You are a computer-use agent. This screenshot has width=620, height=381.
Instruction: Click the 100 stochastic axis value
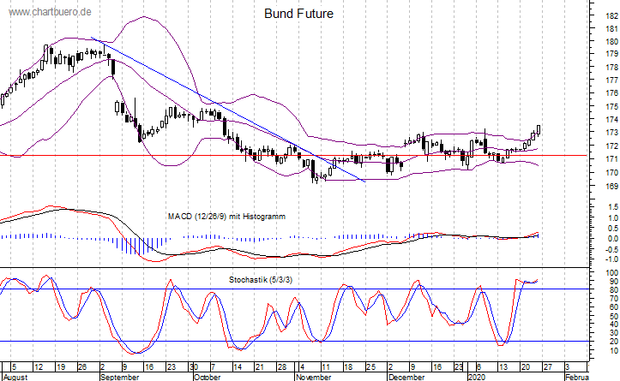[x=611, y=273]
